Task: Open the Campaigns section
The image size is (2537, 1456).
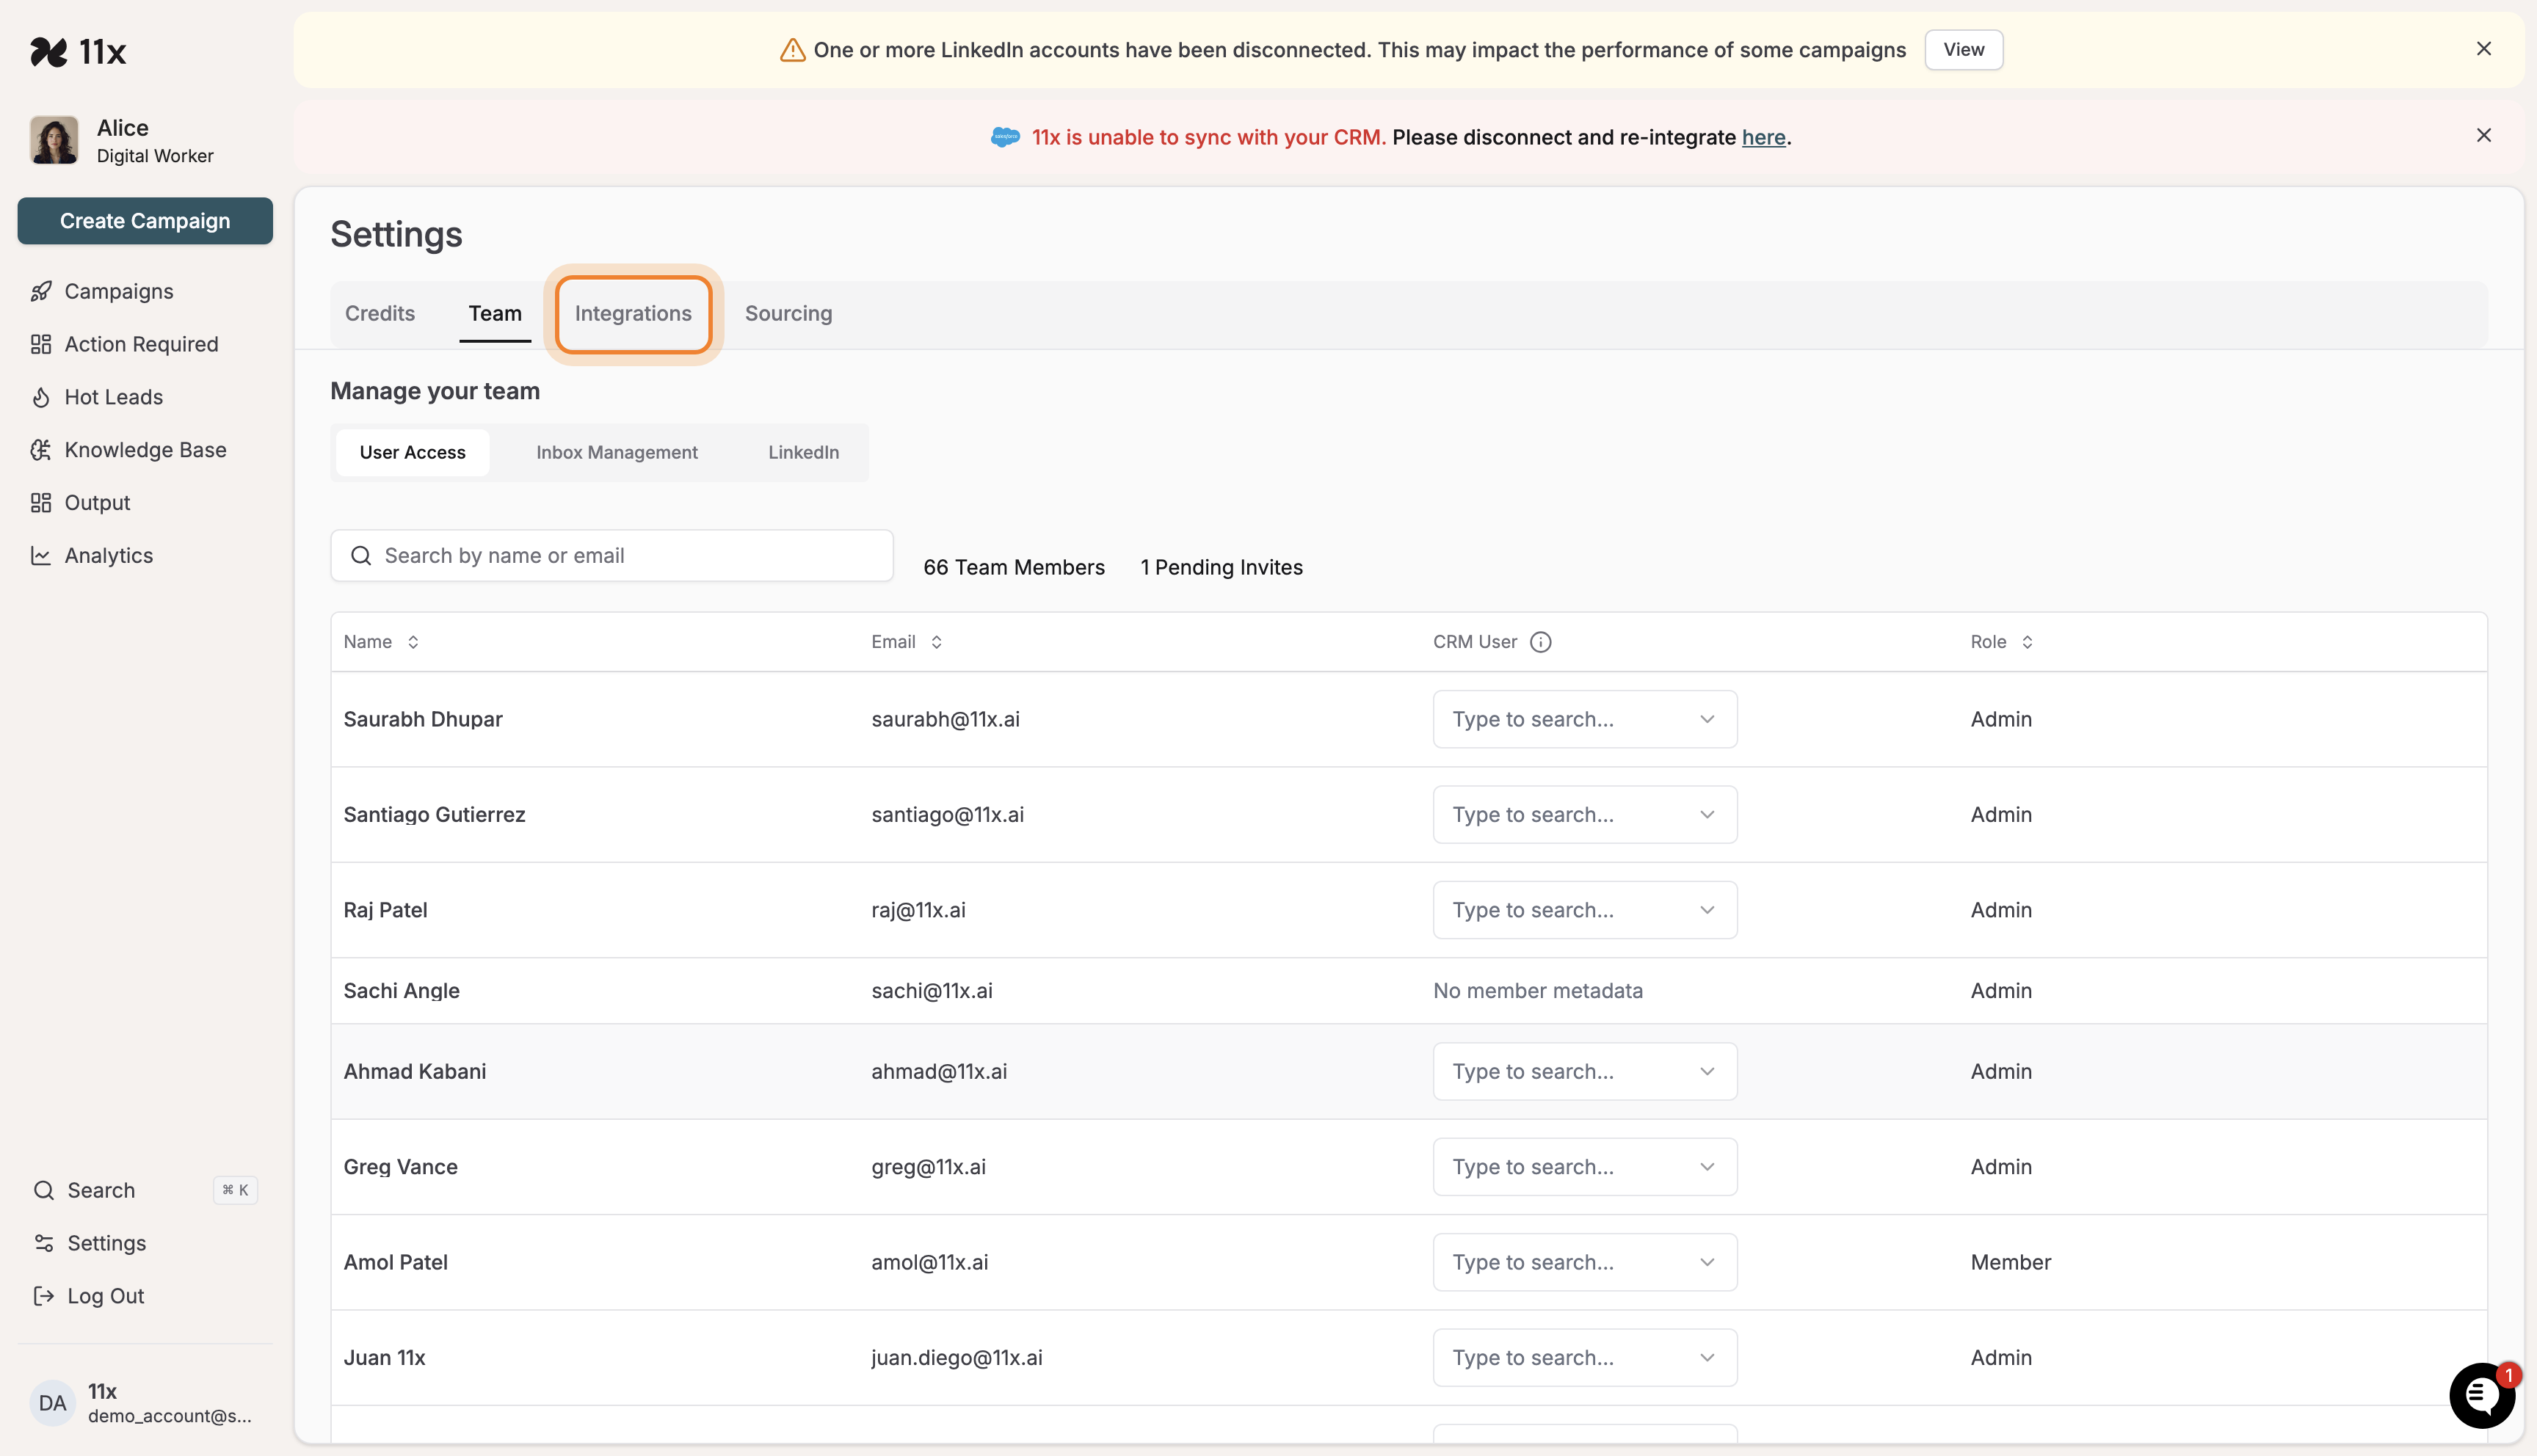Action: [118, 291]
